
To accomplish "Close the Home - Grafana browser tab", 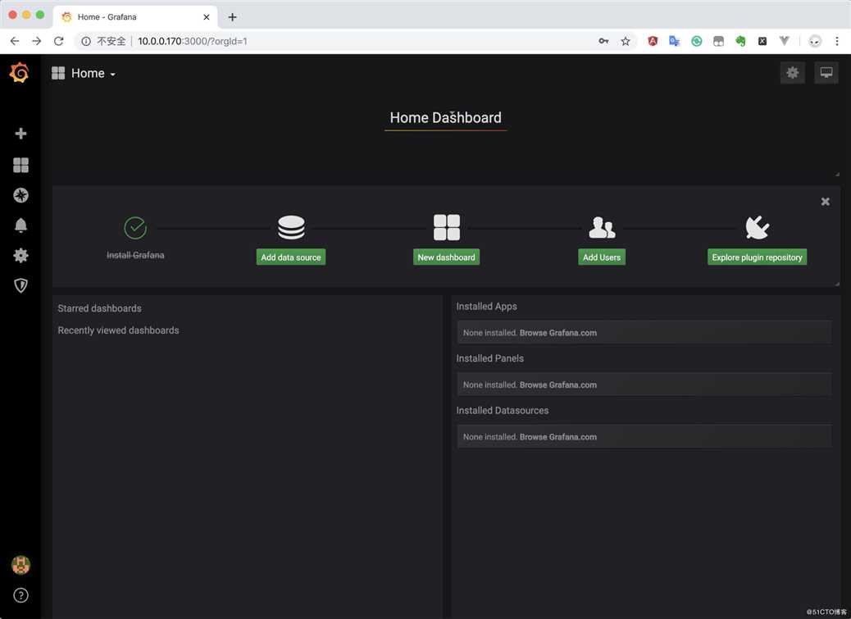I will 207,17.
